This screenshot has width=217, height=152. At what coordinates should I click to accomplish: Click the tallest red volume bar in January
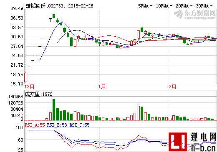138,113
